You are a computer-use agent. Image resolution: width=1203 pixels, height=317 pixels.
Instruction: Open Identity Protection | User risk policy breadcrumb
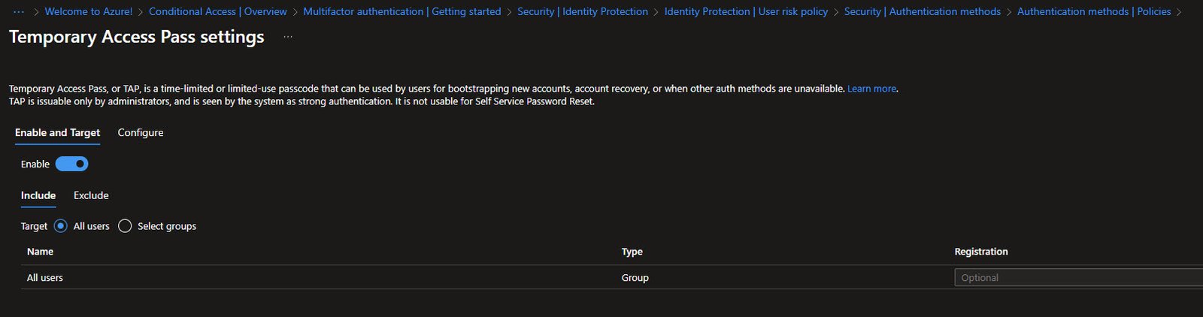coord(745,12)
